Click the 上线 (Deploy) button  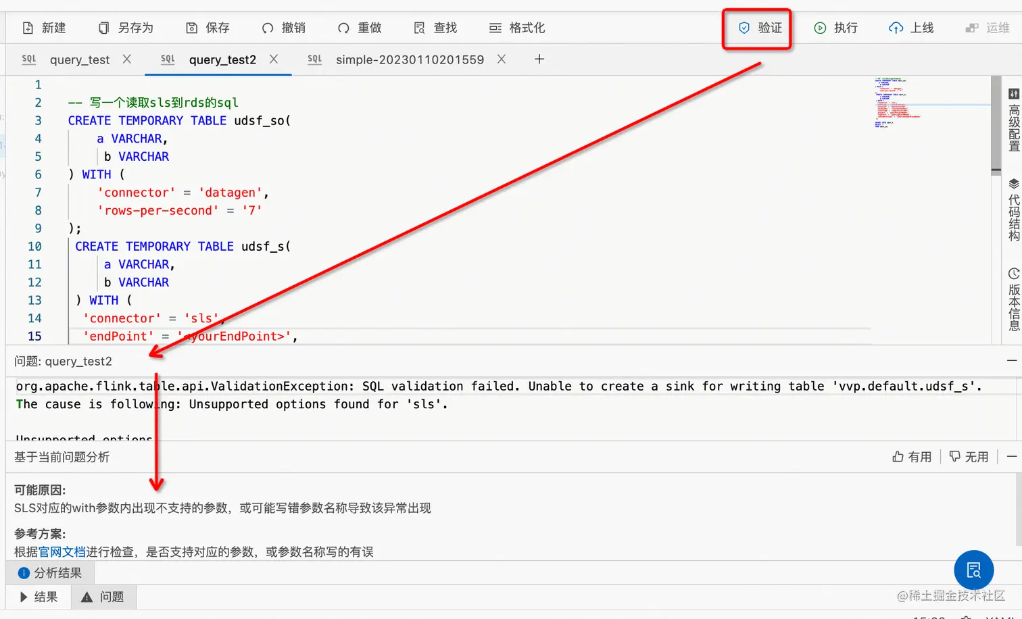point(911,28)
